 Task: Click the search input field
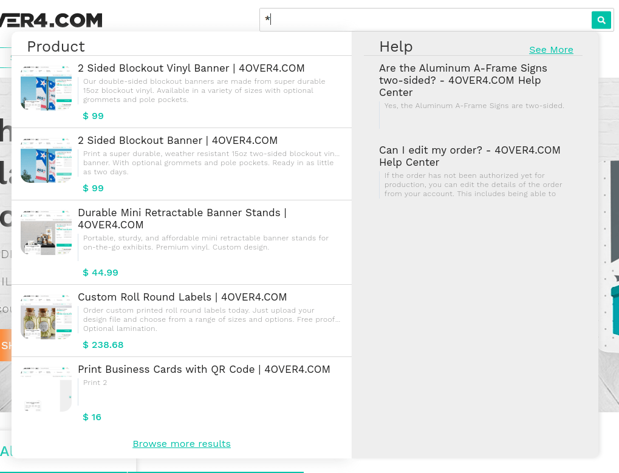pyautogui.click(x=425, y=20)
